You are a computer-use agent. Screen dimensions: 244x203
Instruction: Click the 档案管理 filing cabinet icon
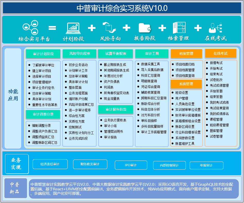tap(179, 28)
